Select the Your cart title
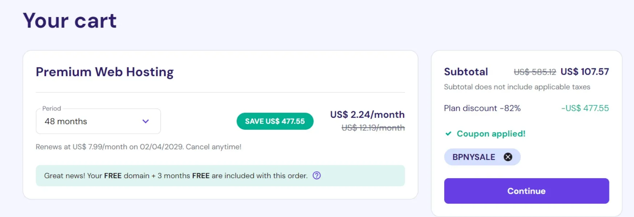634x217 pixels. [69, 21]
